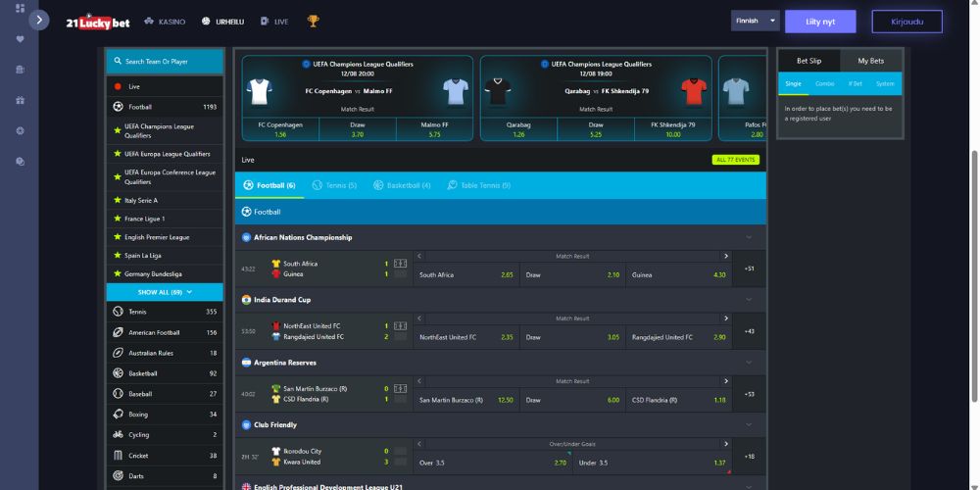The image size is (980, 490).
Task: Bet on Guinea at 4.30
Action: 678,275
